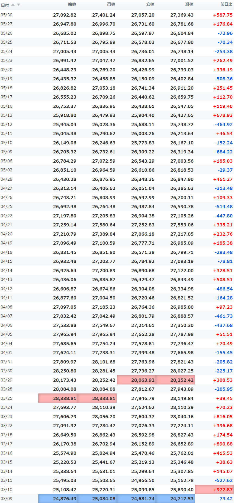The image size is (234, 503).
Task: Sort ascending via the 日付 up arrow
Action: coord(13,5)
